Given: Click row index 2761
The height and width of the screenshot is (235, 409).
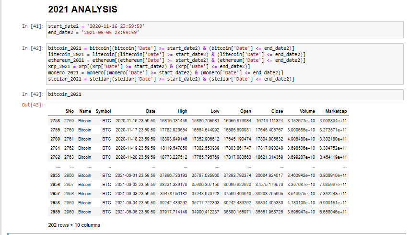Looking at the screenshot, I should (x=55, y=148).
